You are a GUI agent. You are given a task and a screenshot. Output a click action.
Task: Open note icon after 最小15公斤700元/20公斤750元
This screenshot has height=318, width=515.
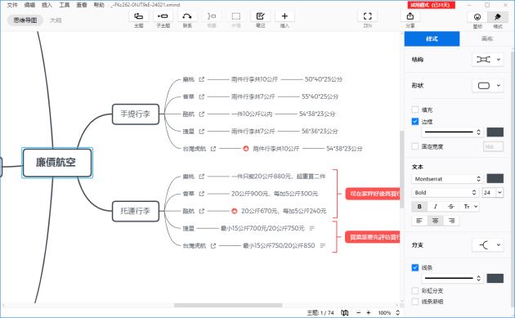click(312, 228)
